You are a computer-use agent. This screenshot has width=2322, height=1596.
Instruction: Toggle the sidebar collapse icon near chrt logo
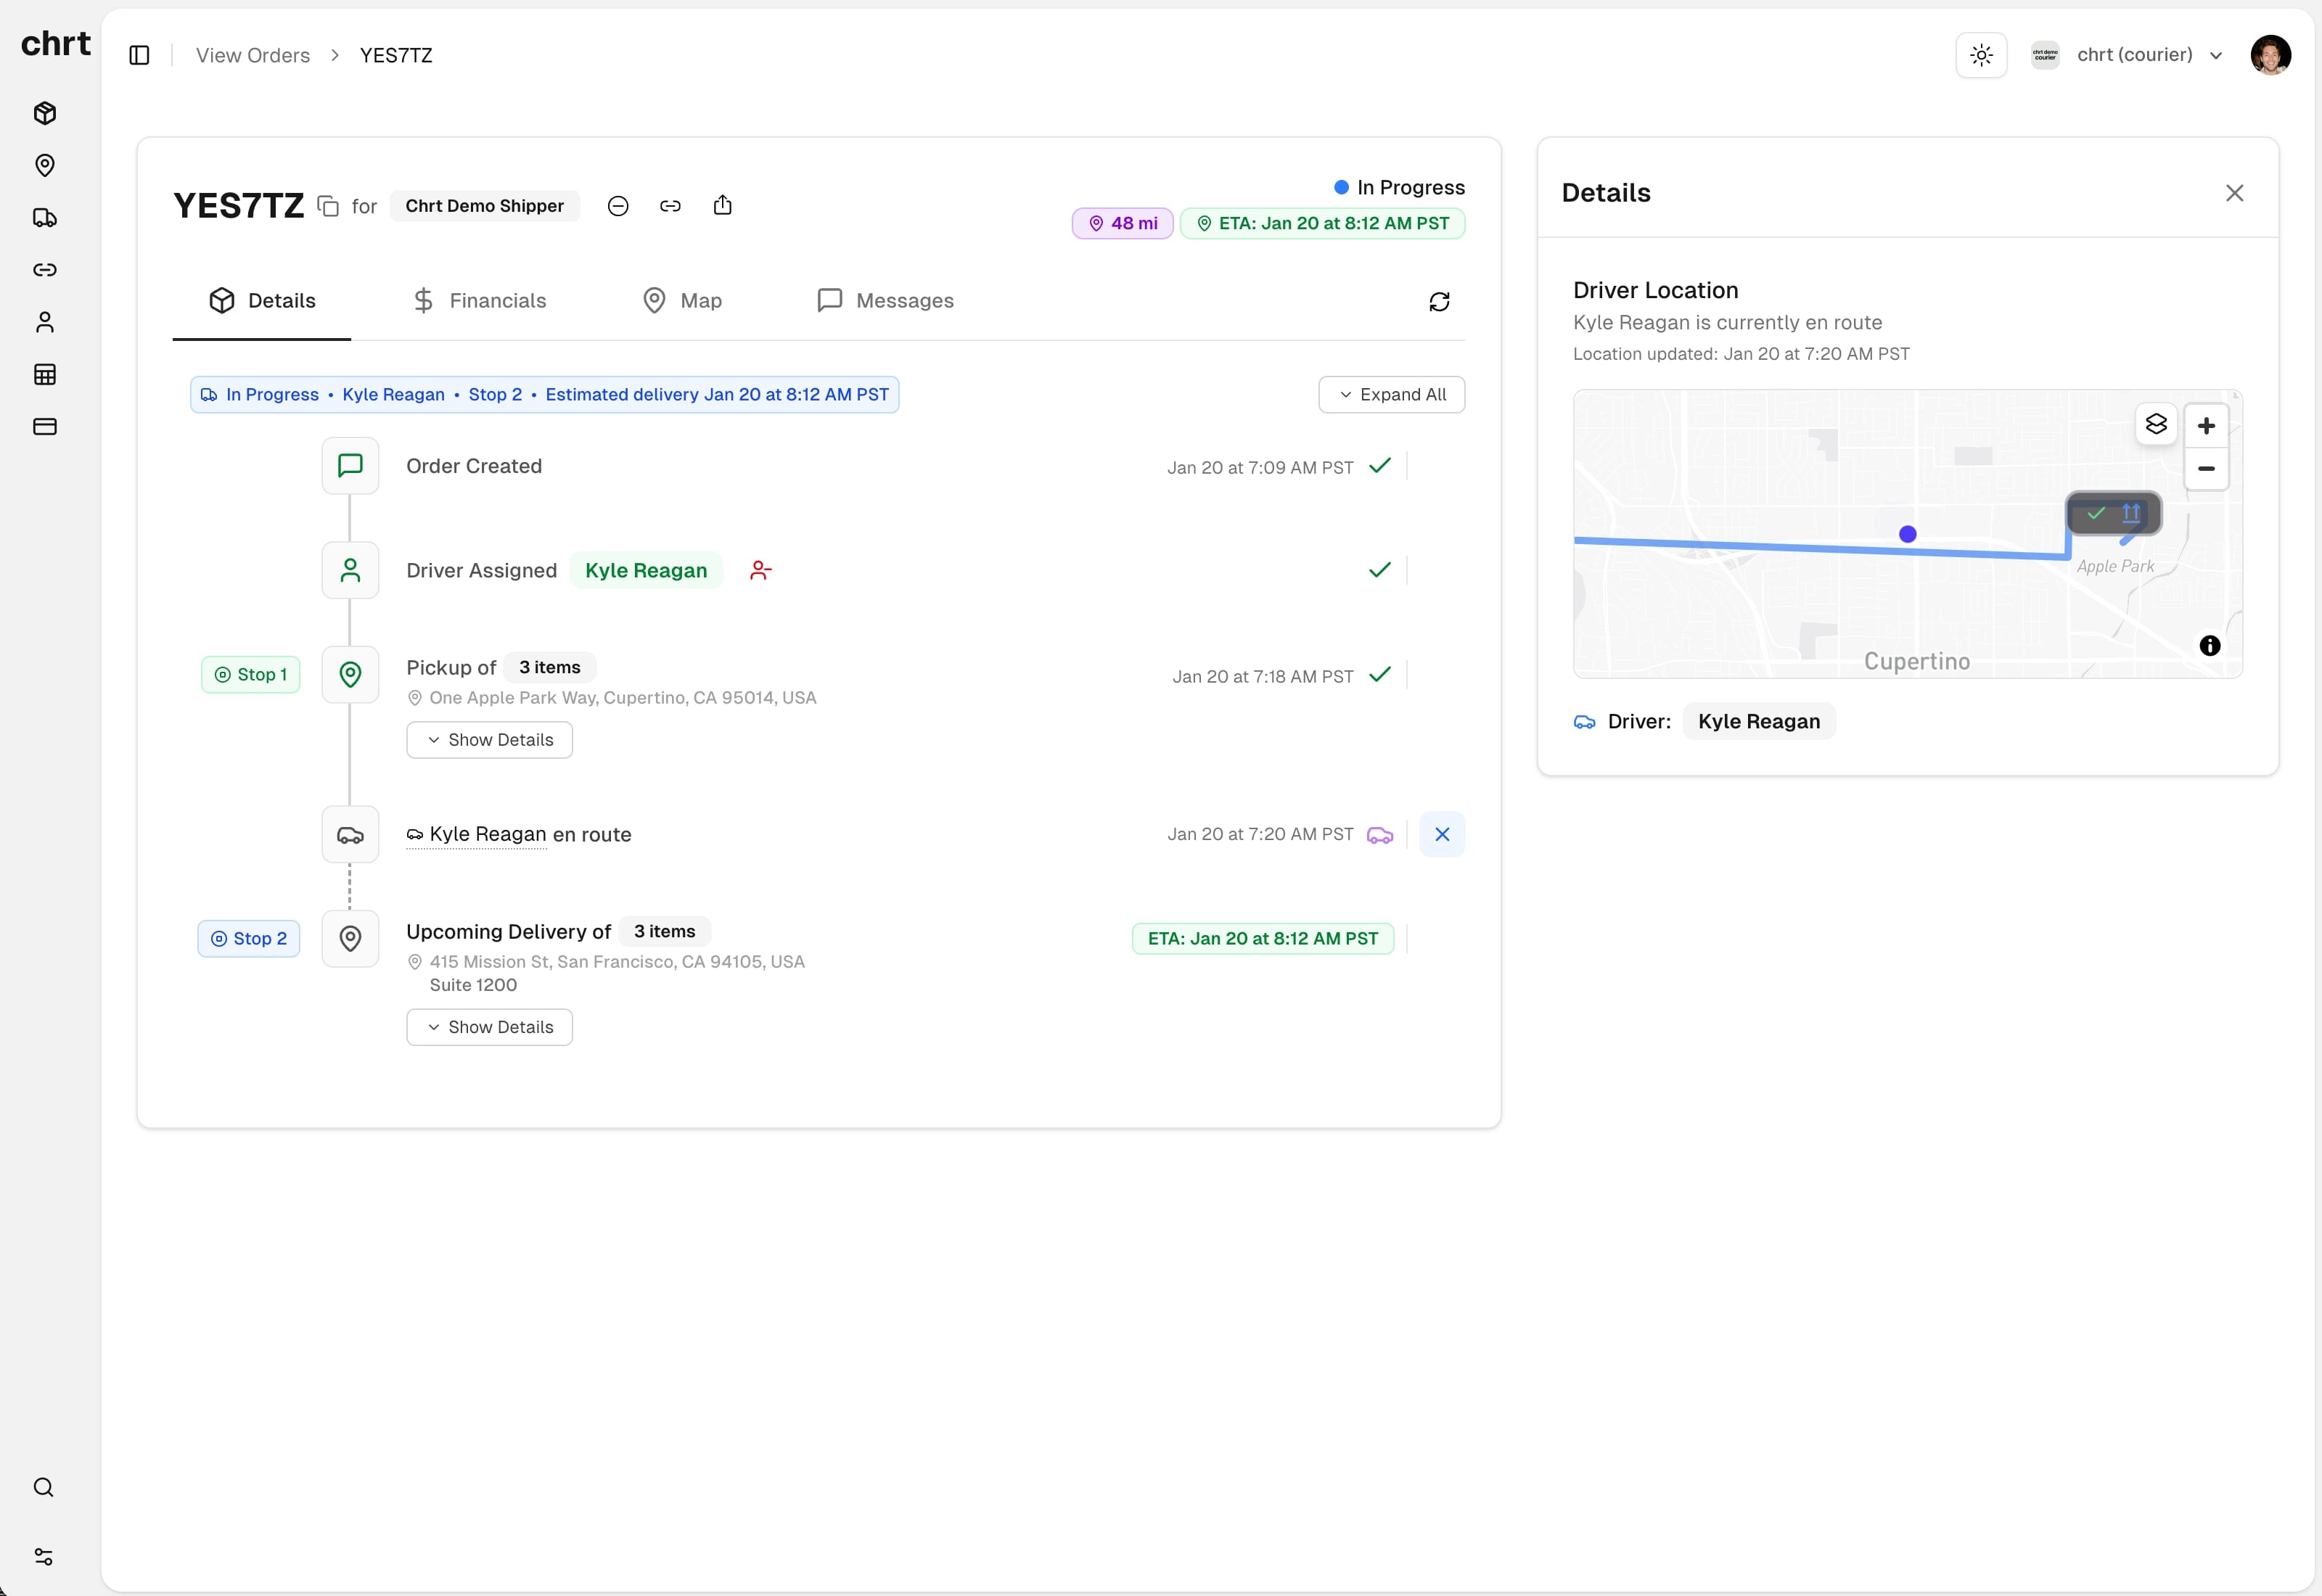click(x=138, y=55)
